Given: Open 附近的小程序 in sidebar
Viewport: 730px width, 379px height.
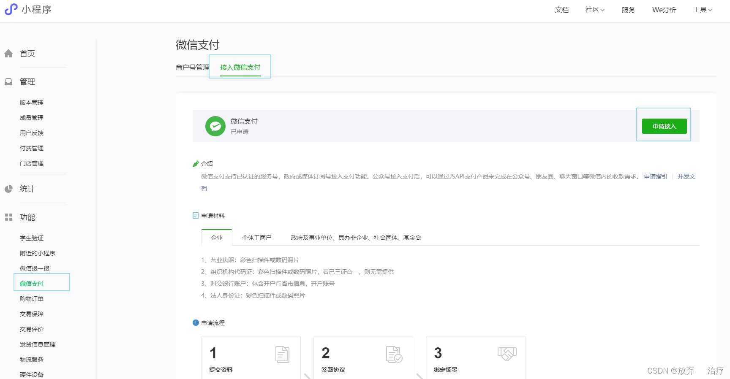Looking at the screenshot, I should (38, 253).
